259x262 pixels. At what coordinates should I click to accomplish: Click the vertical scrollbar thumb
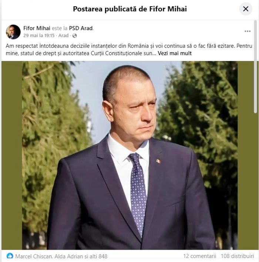coord(255,67)
